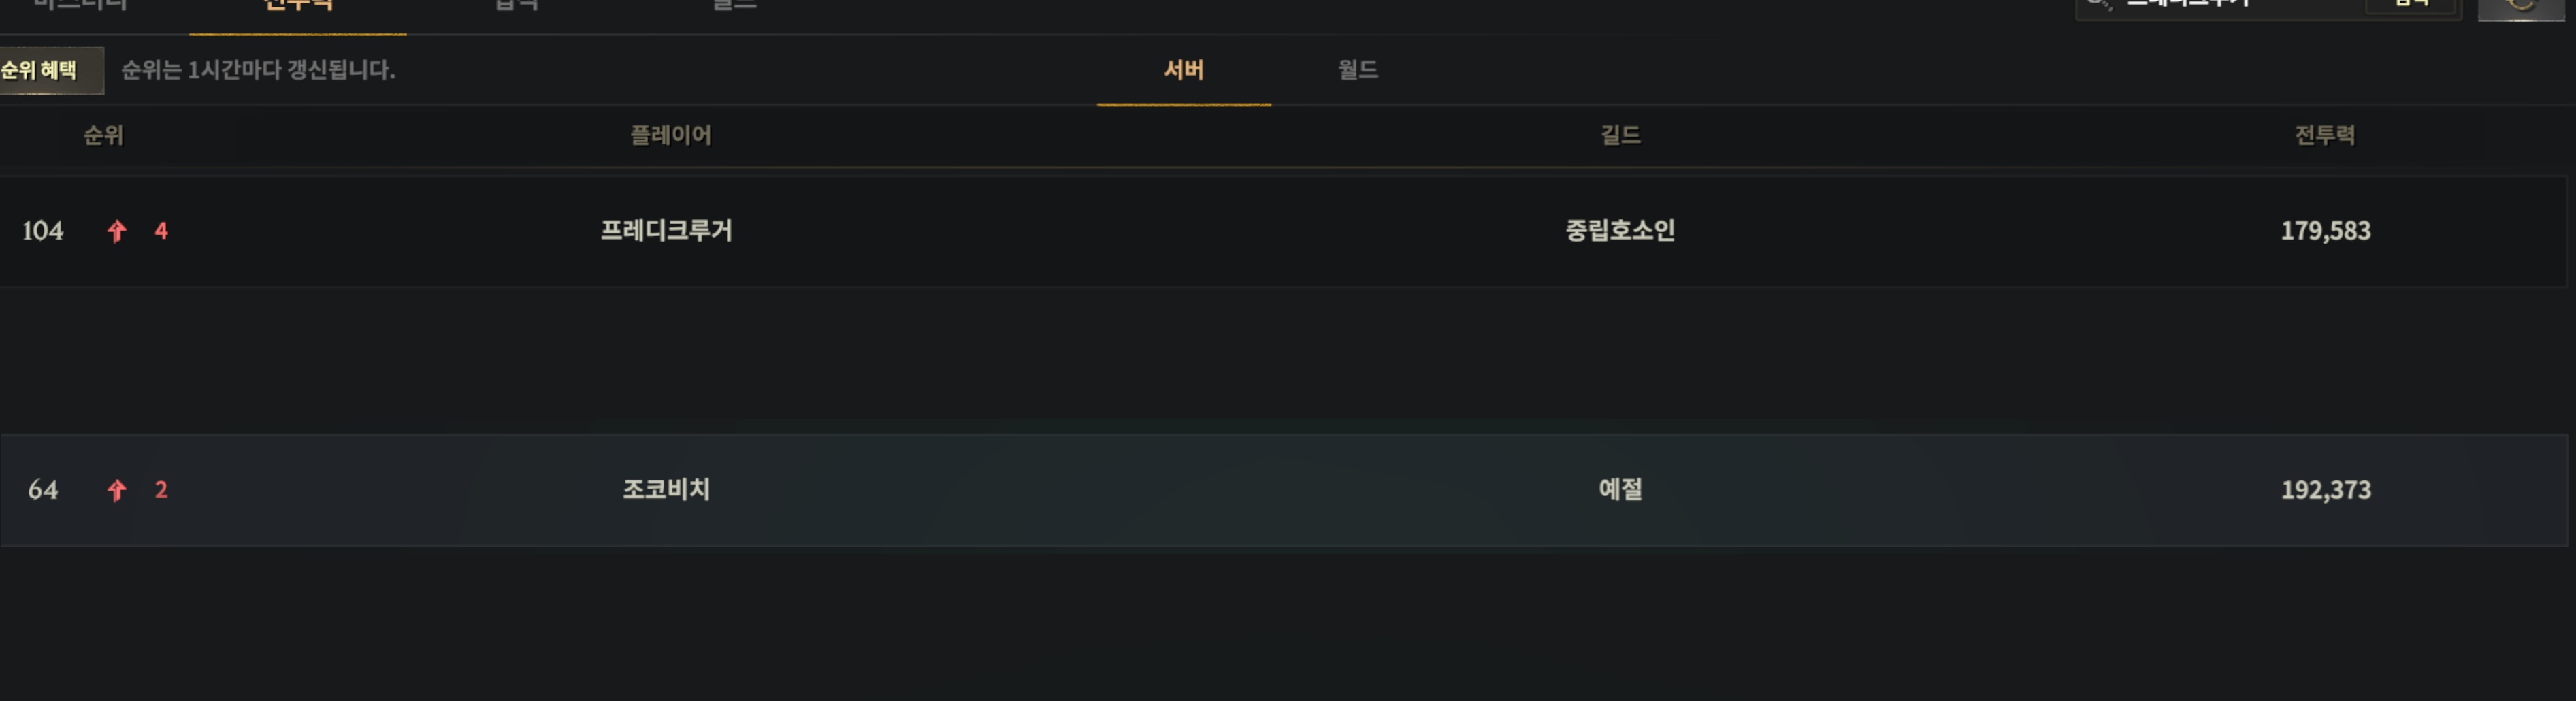The image size is (2576, 701).
Task: Switch to the 월드 tab
Action: (x=1357, y=70)
